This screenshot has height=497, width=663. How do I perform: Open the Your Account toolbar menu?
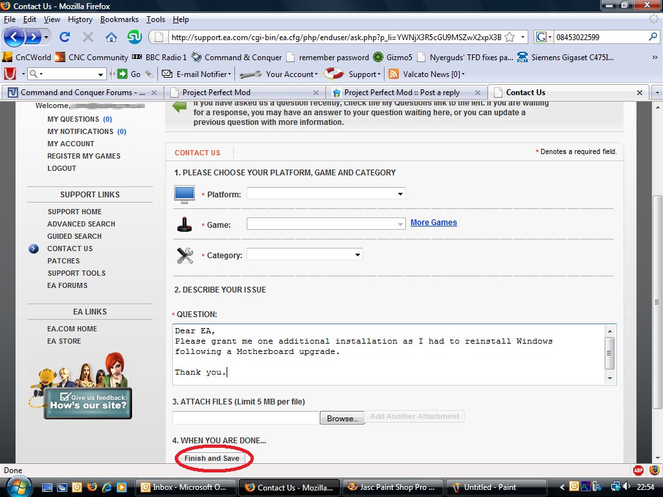point(278,74)
